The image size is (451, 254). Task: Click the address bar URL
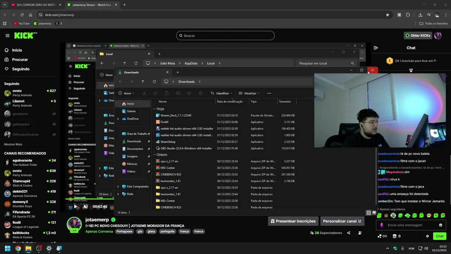(60, 15)
